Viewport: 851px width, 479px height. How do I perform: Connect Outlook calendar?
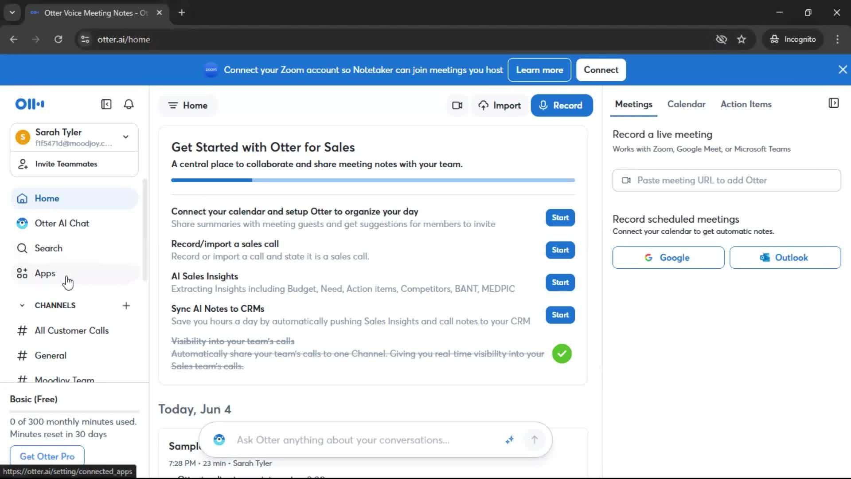click(x=785, y=258)
